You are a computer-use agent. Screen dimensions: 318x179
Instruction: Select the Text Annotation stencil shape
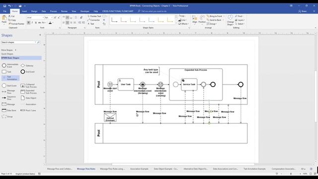coord(10,78)
